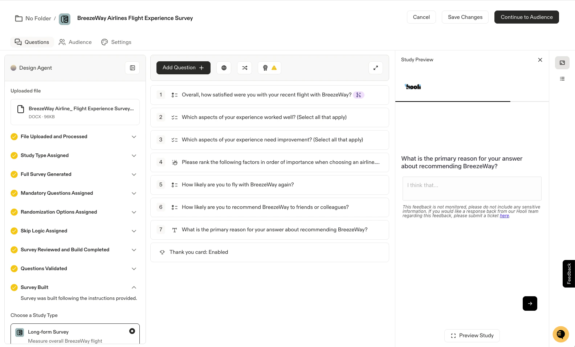This screenshot has height=347, width=575.
Task: Click the skip logic icon on question 1
Action: 359,95
